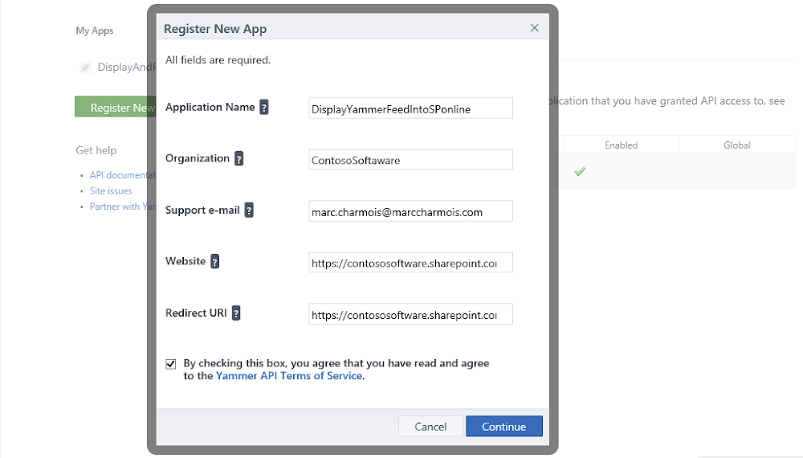This screenshot has height=458, width=803.
Task: Open the Yammer API Terms of Service link
Action: tap(289, 375)
